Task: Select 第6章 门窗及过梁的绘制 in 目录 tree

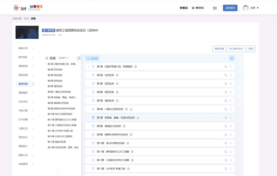Action: pos(59,92)
